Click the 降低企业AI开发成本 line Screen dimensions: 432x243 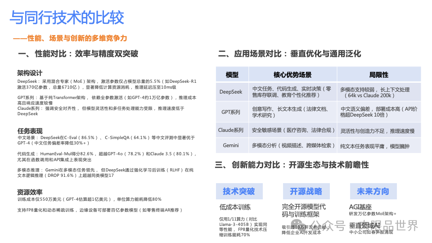tap(301, 233)
